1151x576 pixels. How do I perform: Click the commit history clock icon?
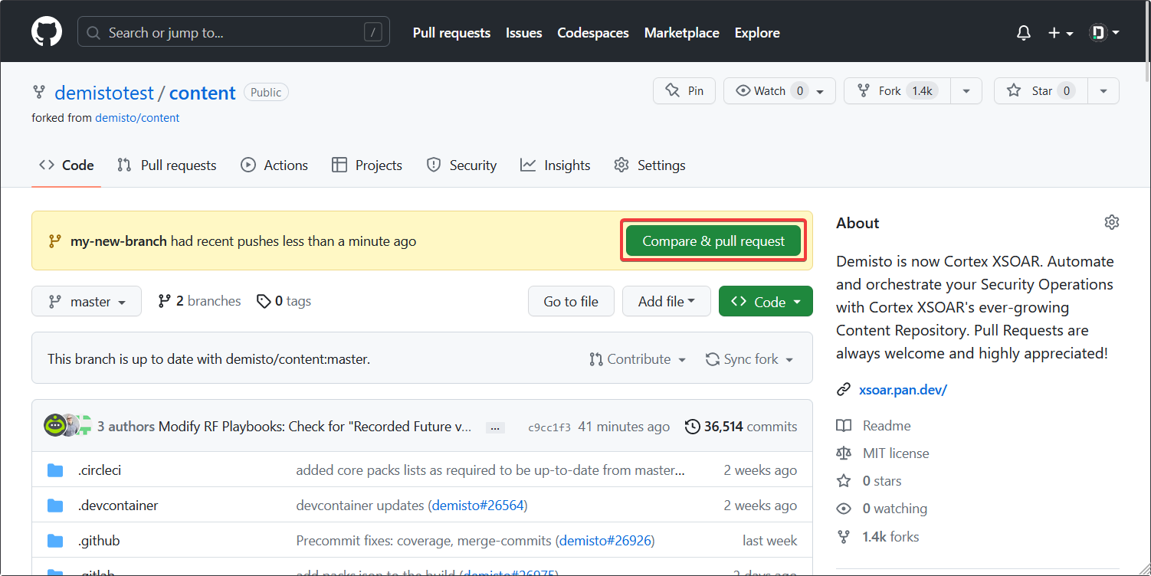pyautogui.click(x=692, y=427)
